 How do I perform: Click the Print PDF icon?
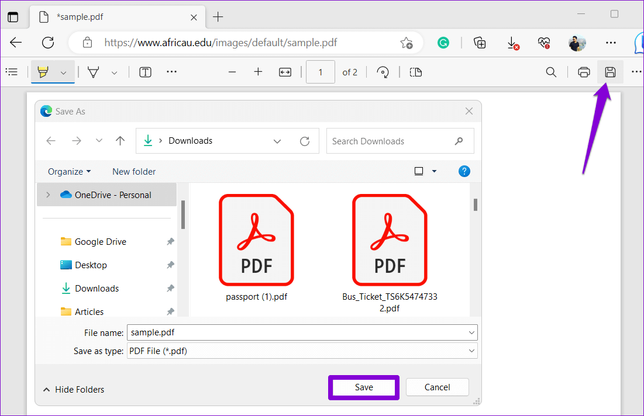[x=584, y=72]
